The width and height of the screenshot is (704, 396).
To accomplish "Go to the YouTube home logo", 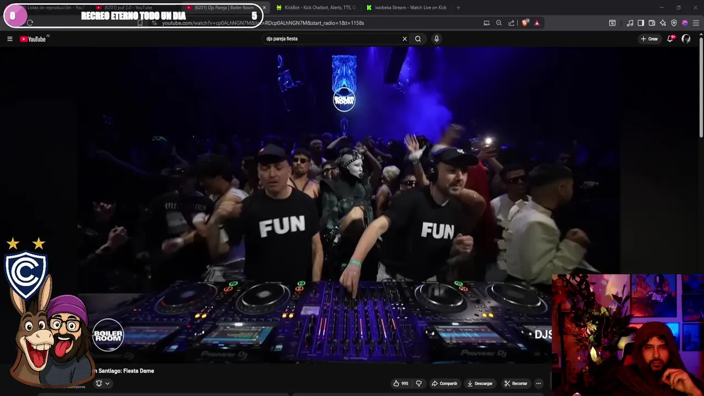I will (x=34, y=38).
